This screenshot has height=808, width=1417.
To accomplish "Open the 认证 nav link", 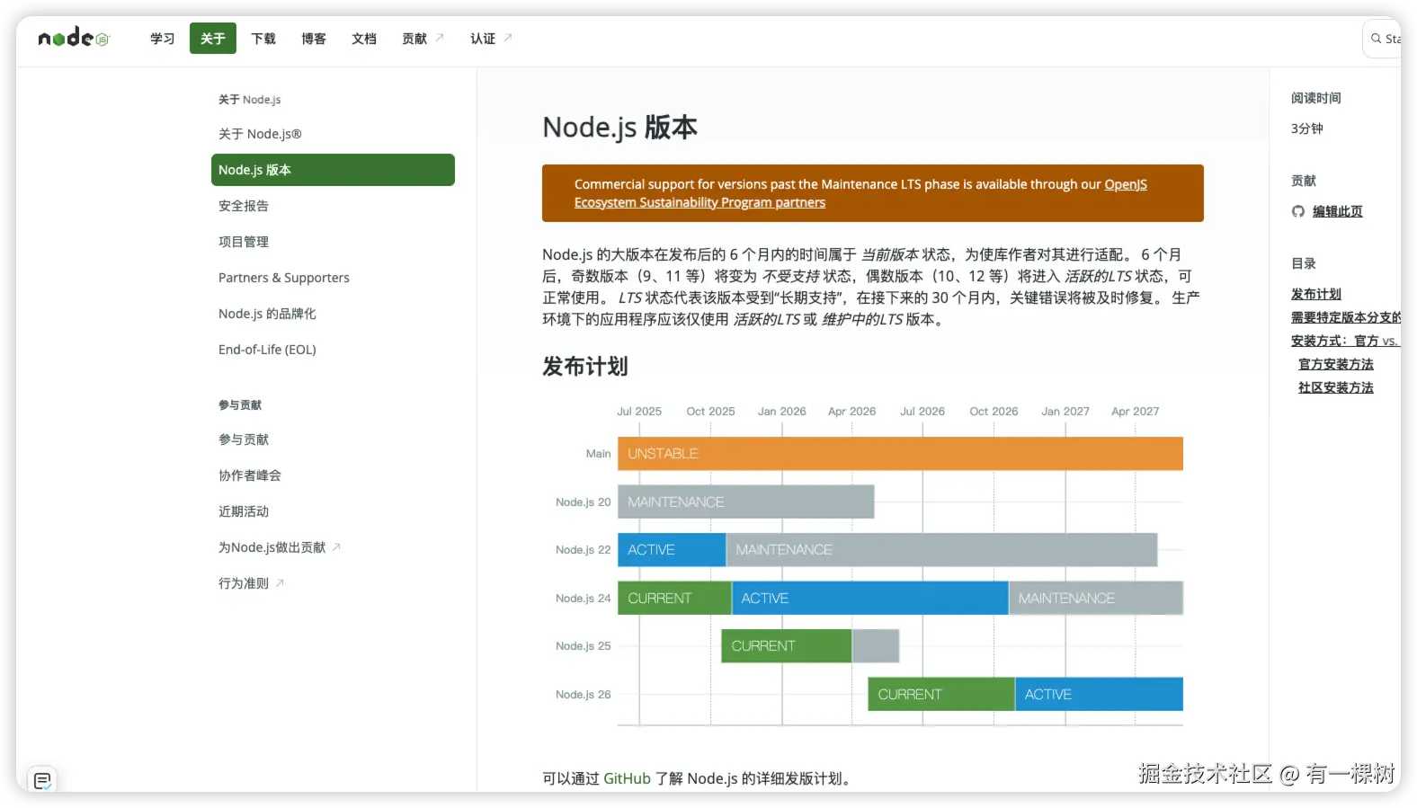I will [491, 39].
